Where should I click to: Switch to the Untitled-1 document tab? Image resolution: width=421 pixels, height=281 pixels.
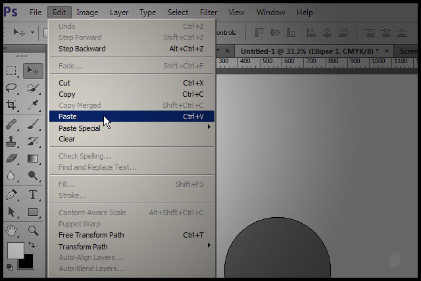(307, 51)
